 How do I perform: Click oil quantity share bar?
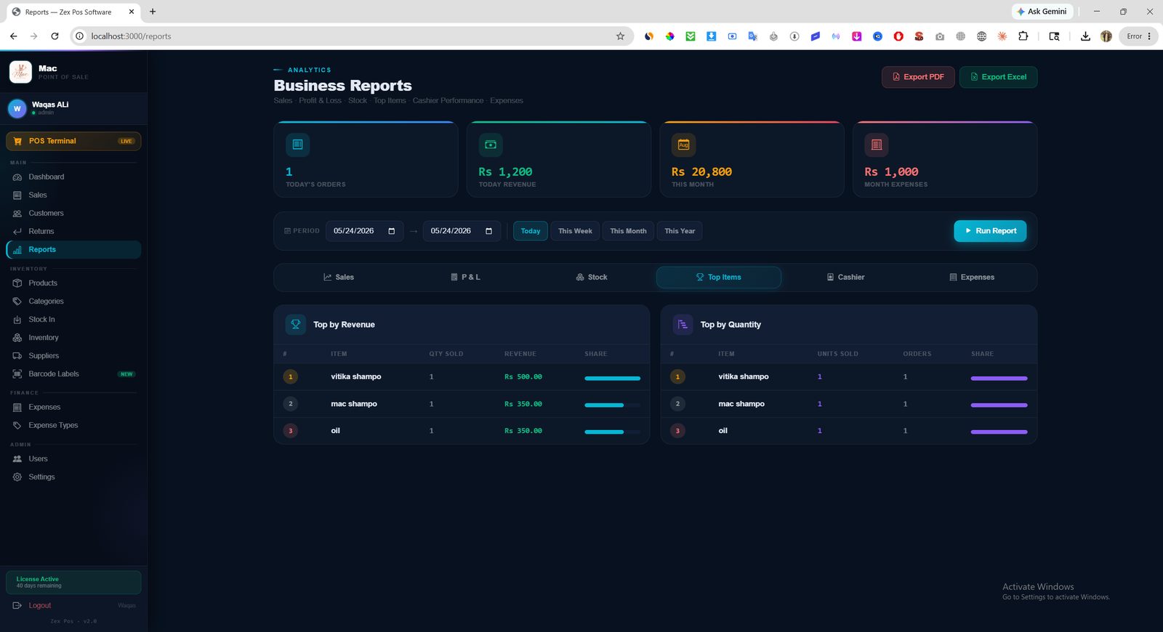click(999, 432)
